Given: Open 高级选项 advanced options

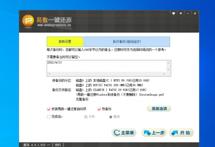Looking at the screenshot, I should pos(159,109).
